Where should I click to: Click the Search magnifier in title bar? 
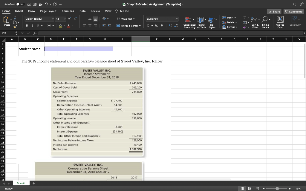click(x=294, y=4)
